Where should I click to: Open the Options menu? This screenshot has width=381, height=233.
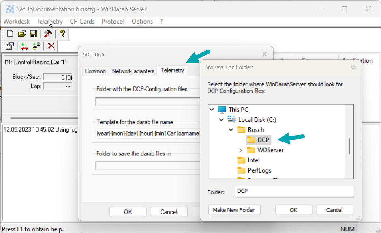142,22
